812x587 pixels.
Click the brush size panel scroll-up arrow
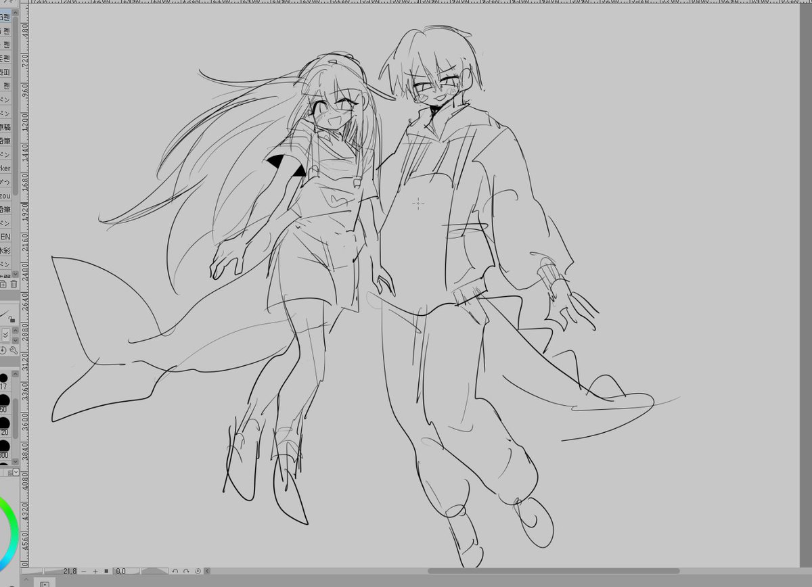[x=16, y=373]
